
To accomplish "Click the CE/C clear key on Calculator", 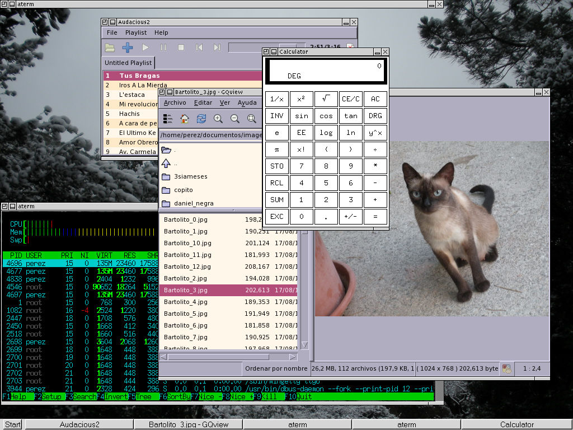I will click(350, 99).
